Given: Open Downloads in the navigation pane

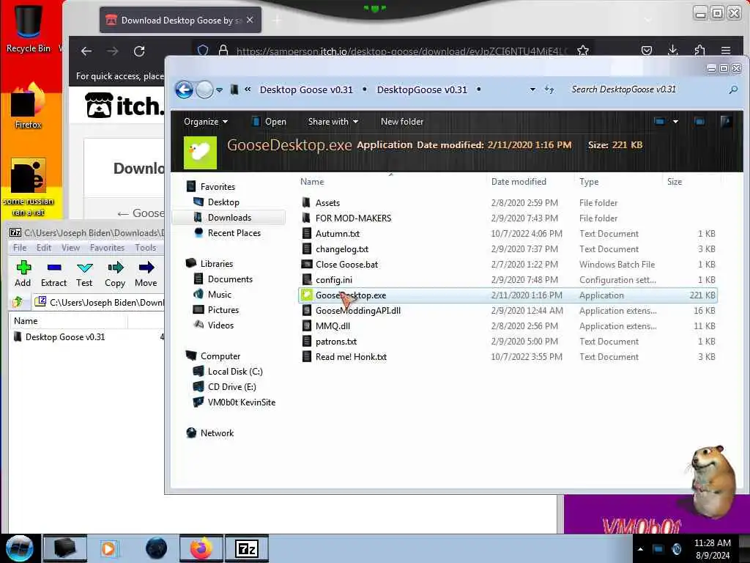Looking at the screenshot, I should [229, 217].
